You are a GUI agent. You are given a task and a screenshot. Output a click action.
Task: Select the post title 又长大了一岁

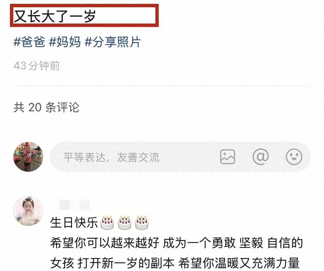tap(55, 16)
